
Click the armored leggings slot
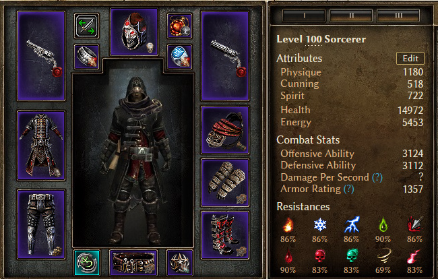coord(41,224)
